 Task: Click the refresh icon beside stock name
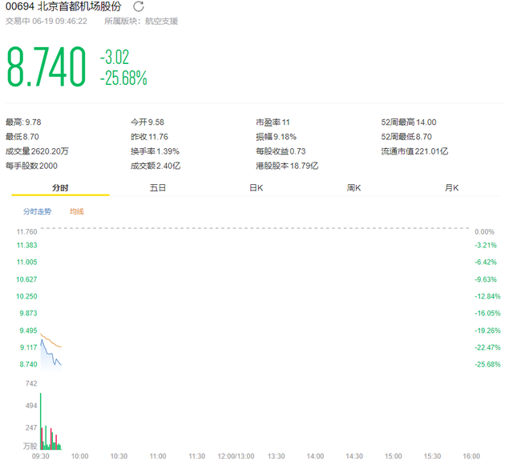point(139,6)
